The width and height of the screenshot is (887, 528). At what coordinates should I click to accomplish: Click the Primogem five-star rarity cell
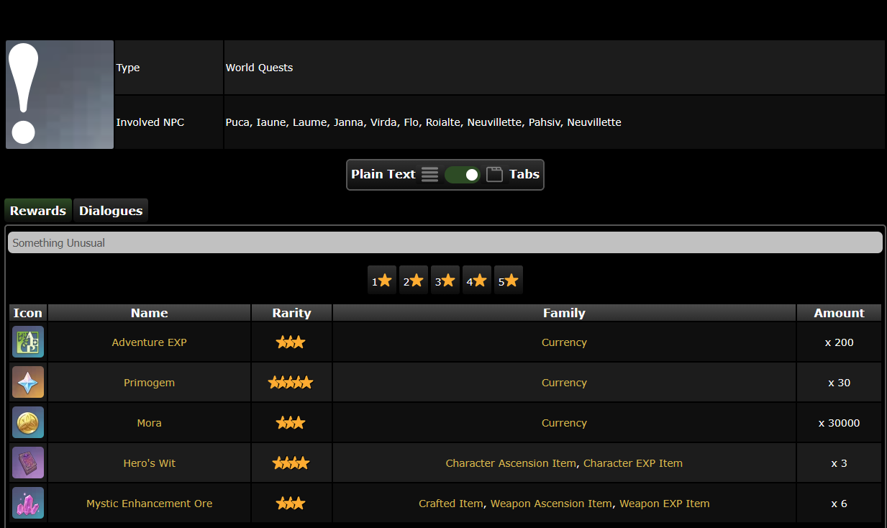point(291,383)
